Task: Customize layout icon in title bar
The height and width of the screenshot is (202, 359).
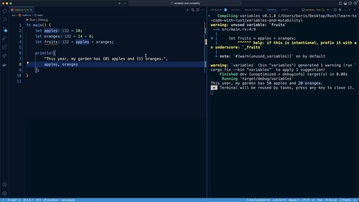Action: point(355,3)
